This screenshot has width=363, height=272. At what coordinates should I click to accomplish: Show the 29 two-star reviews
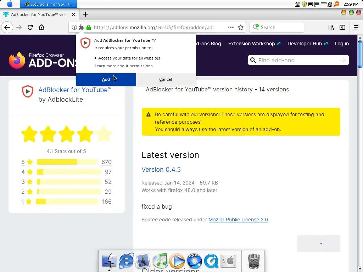108,192
